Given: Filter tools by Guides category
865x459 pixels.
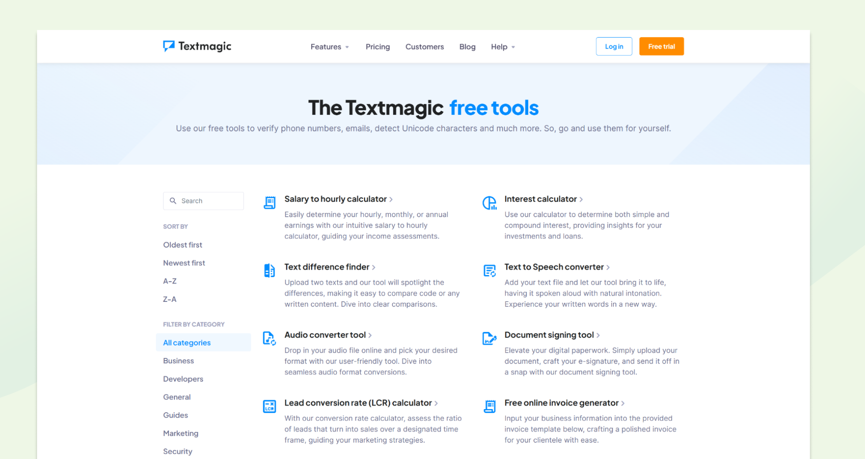Looking at the screenshot, I should (x=176, y=415).
